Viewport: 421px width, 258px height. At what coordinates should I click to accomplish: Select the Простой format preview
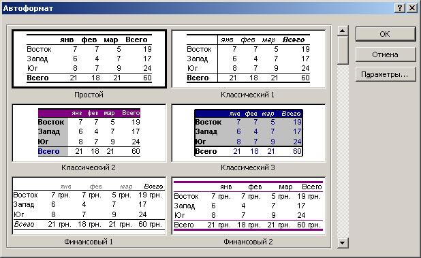coord(89,59)
